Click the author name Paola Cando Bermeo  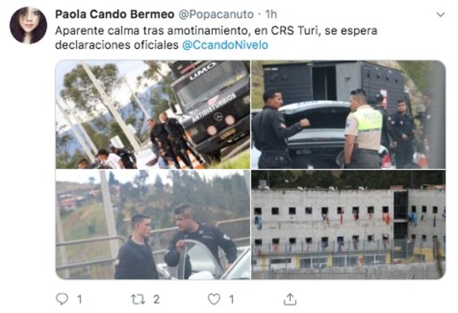114,14
